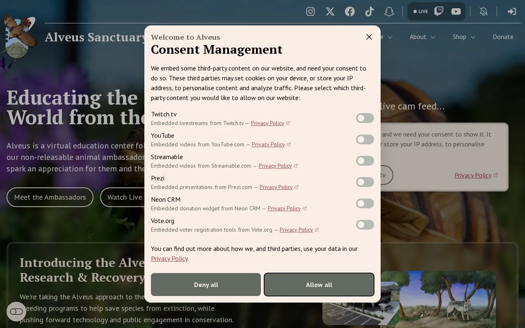
Task: Click external-link icon beside Prezi Privacy Policy
Action: pyautogui.click(x=297, y=187)
